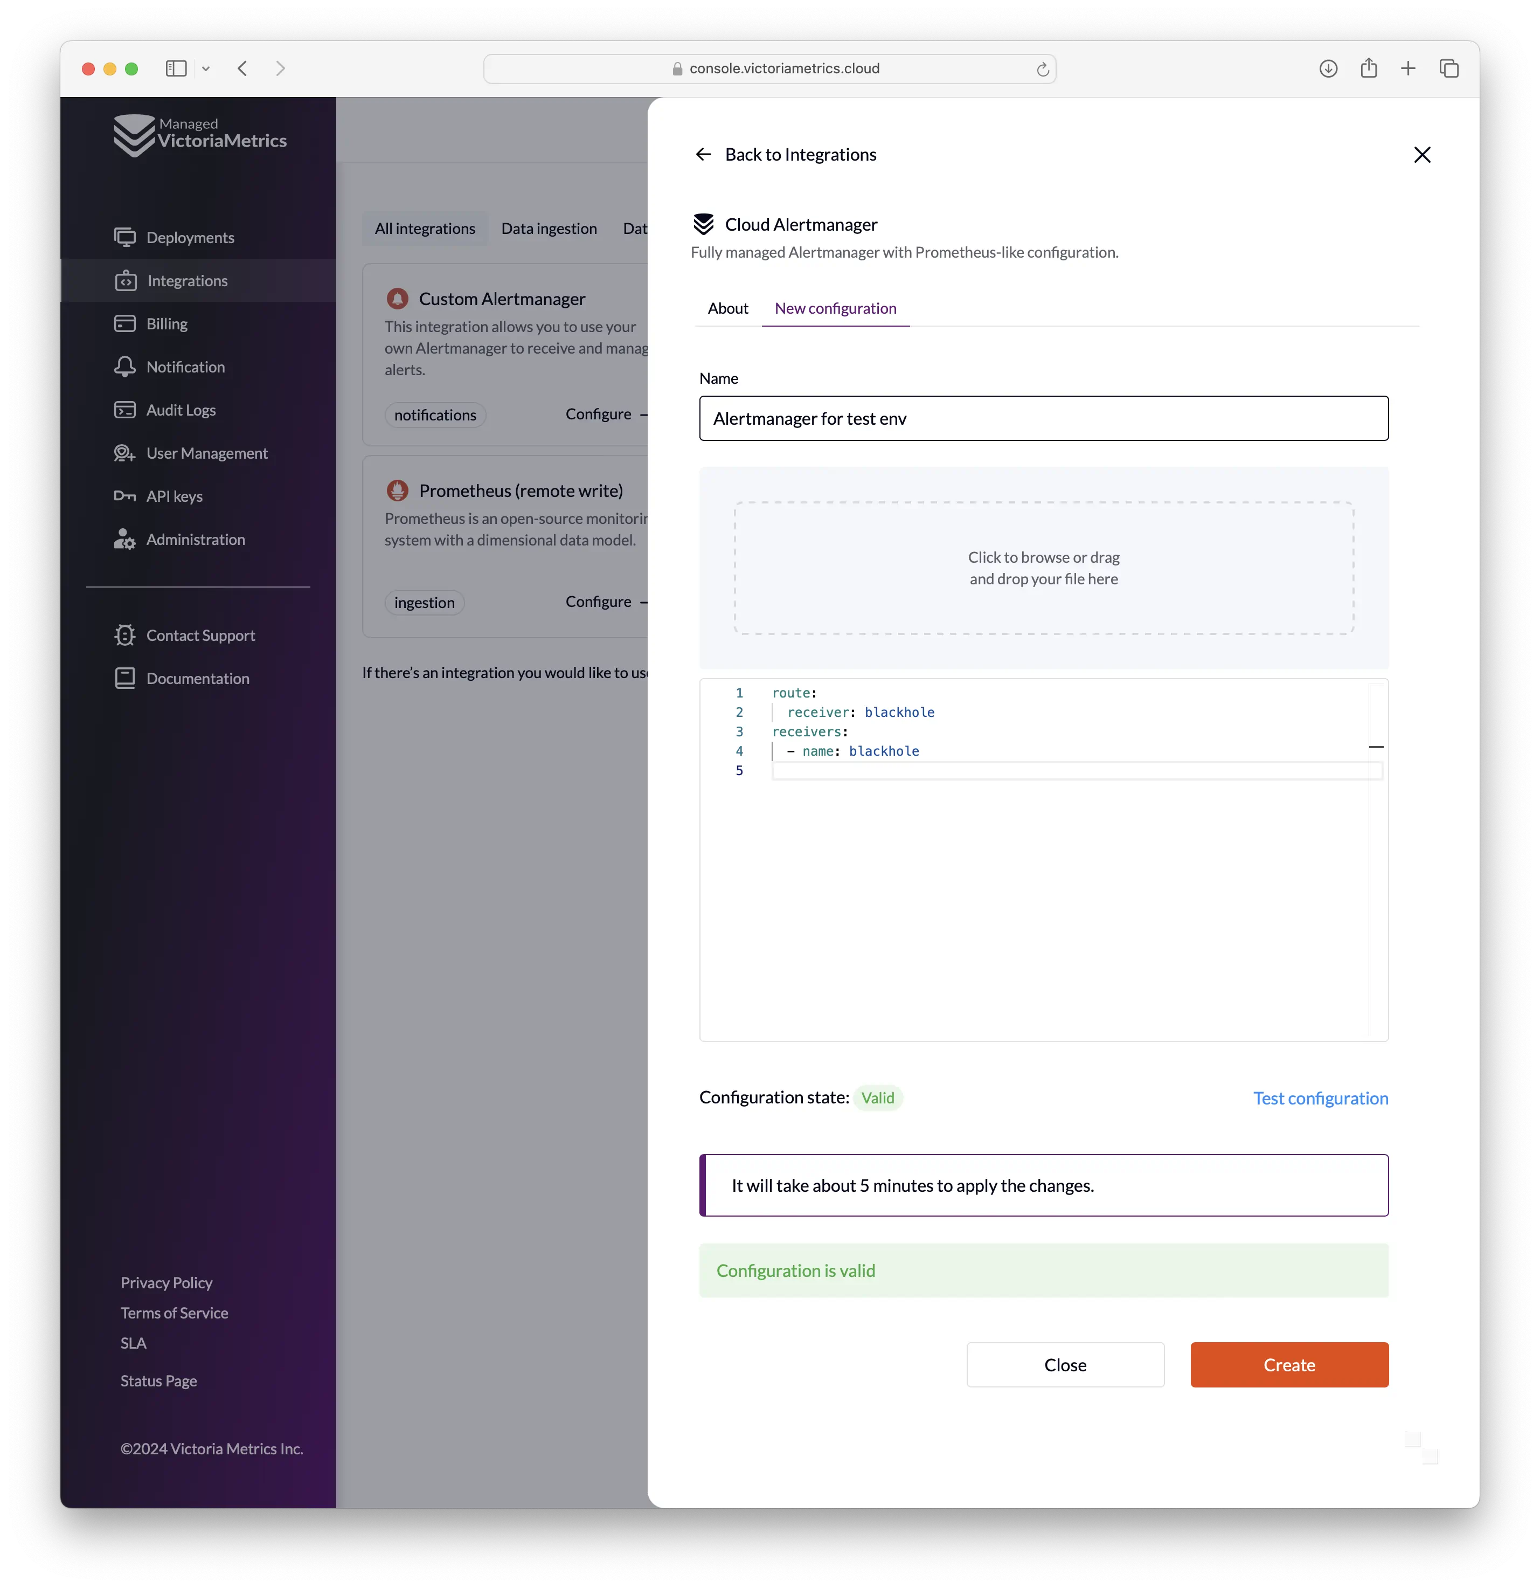
Task: Click the User Management sidebar icon
Action: tap(124, 452)
